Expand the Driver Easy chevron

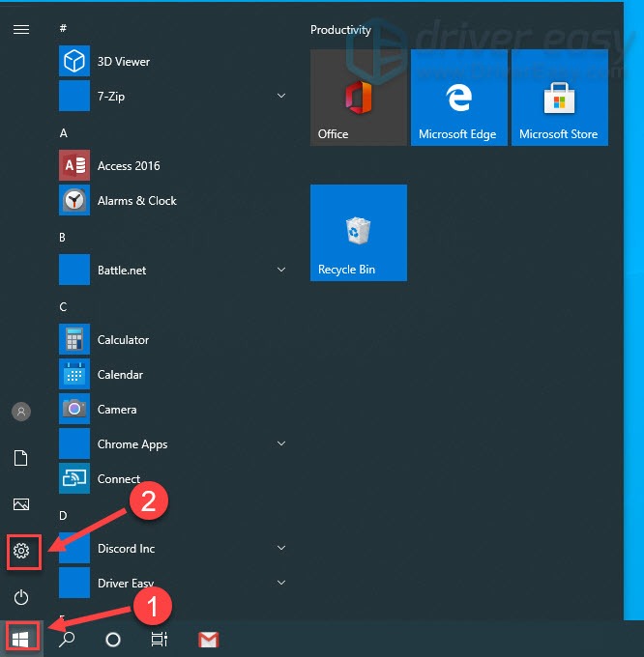click(281, 583)
